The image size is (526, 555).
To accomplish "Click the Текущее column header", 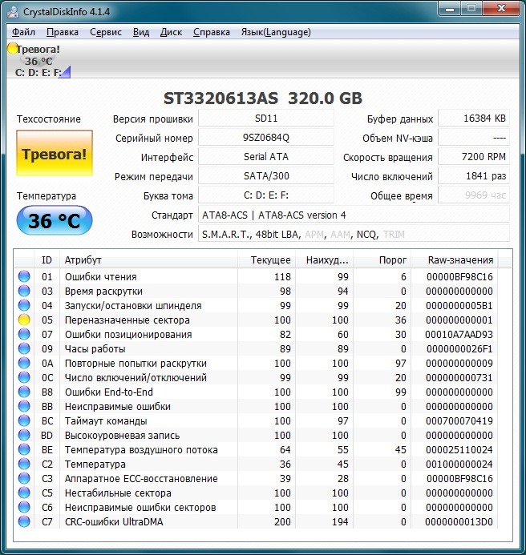I will coord(266,260).
